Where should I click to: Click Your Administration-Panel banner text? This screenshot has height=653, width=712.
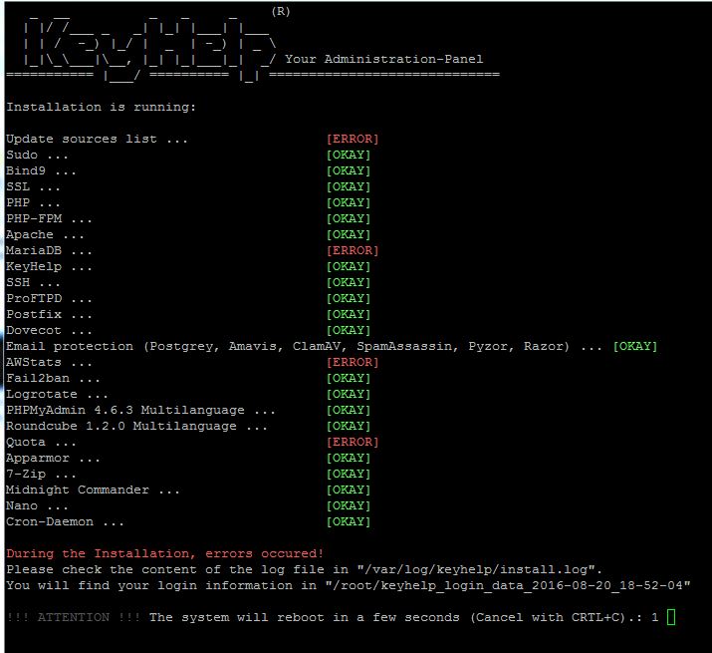pyautogui.click(x=383, y=59)
